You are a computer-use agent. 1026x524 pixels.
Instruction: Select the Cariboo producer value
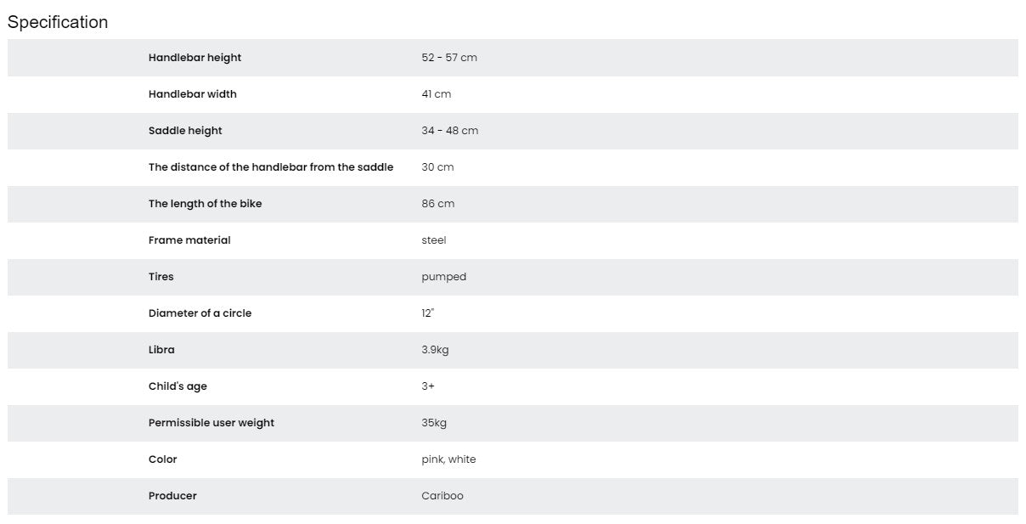coord(442,496)
